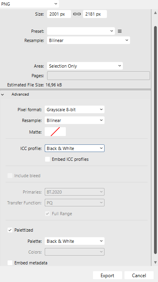Open the ICC profile dropdown
The height and width of the screenshot is (282, 158).
(75, 148)
